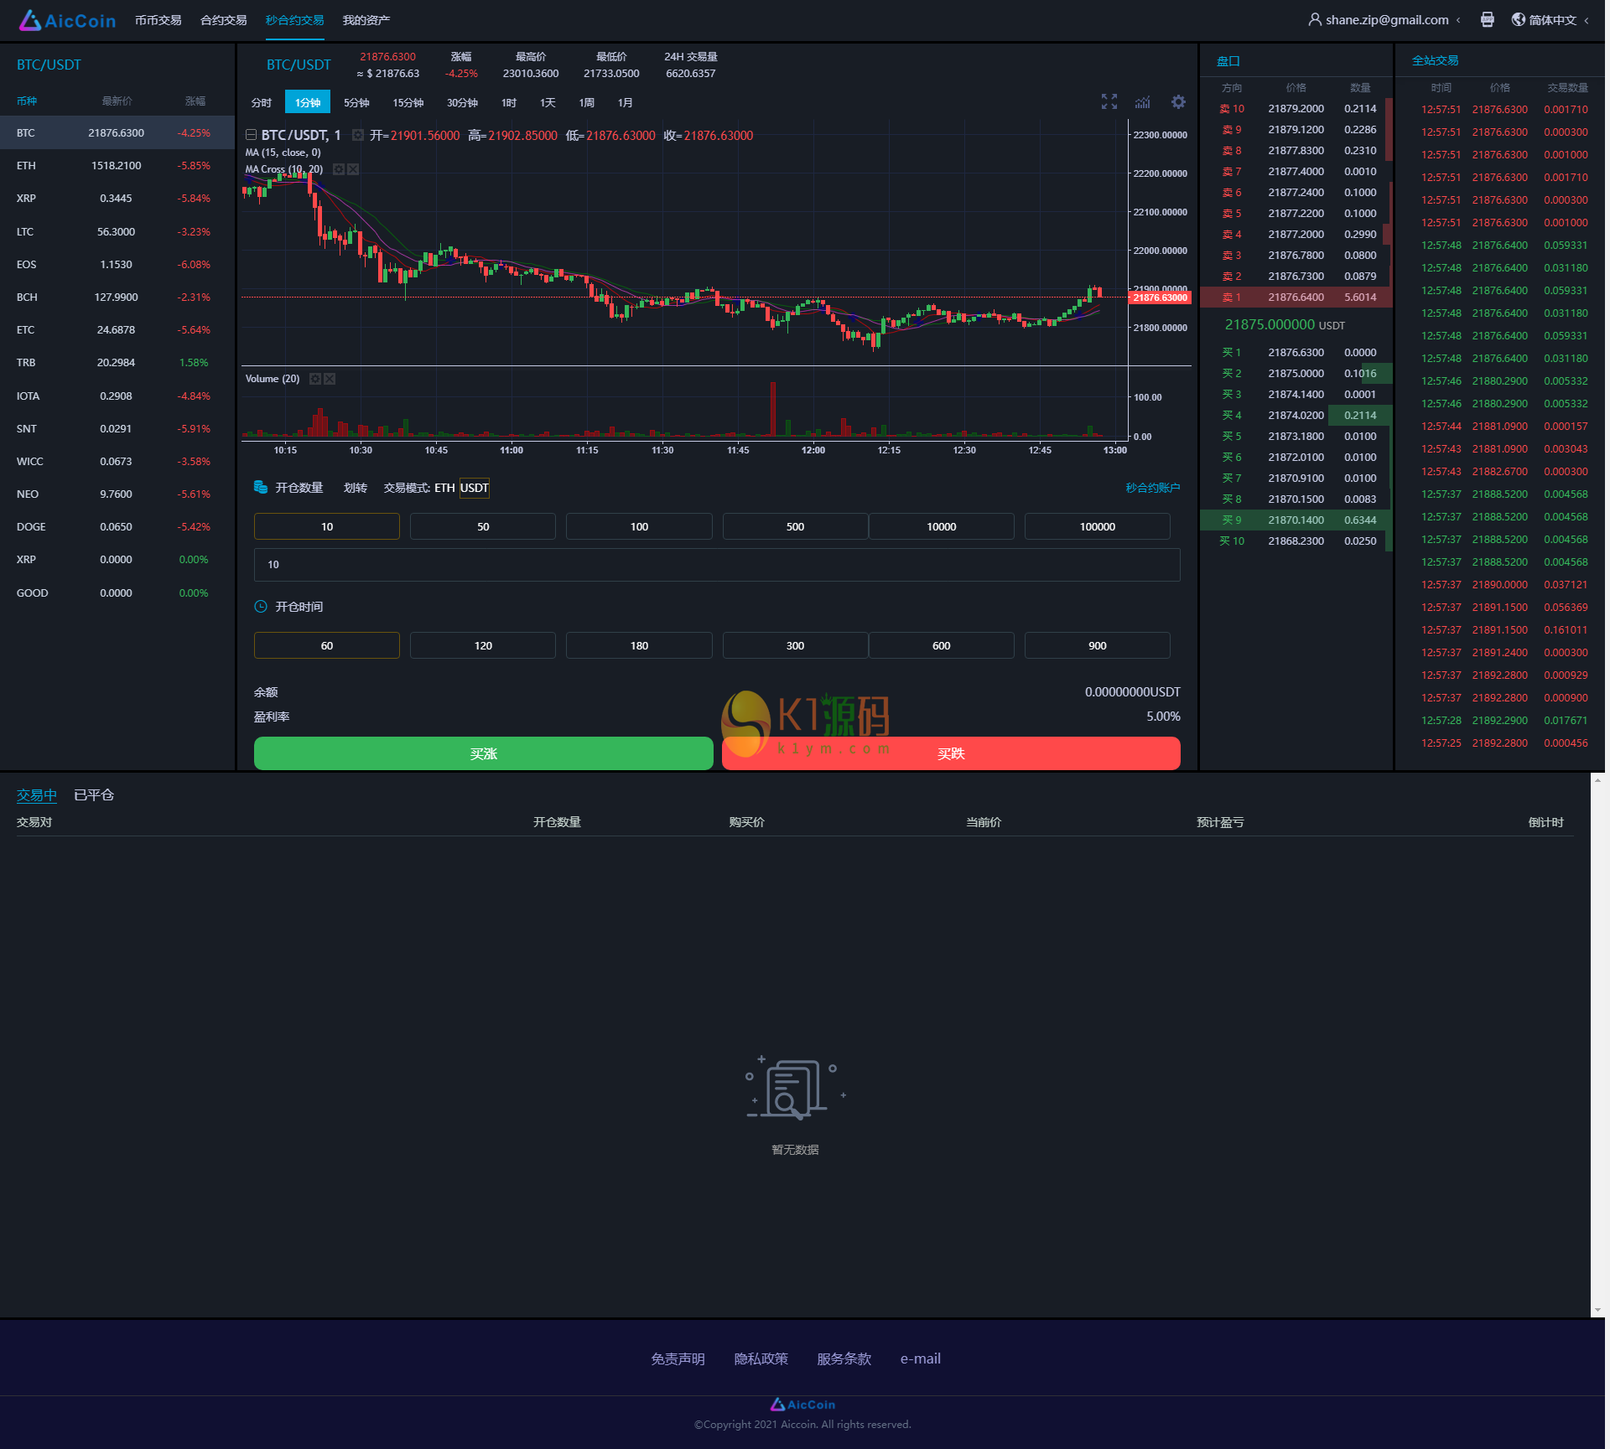Open the 秒合约账户 link
The width and height of the screenshot is (1610, 1449).
(x=1152, y=488)
